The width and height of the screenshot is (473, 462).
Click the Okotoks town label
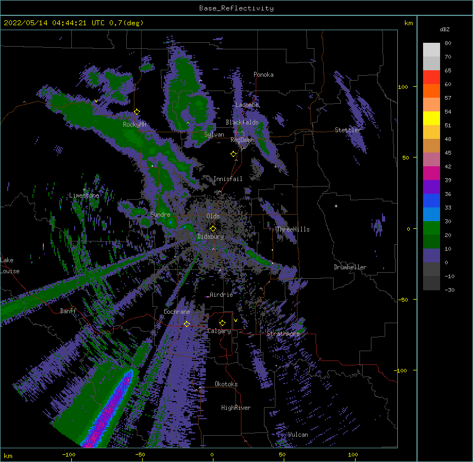(x=226, y=384)
